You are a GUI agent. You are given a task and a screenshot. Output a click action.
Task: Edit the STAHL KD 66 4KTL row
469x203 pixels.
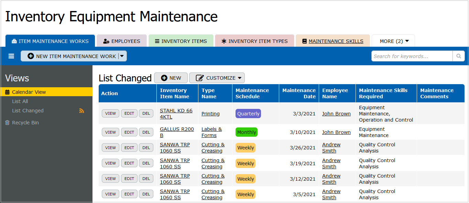(x=129, y=113)
